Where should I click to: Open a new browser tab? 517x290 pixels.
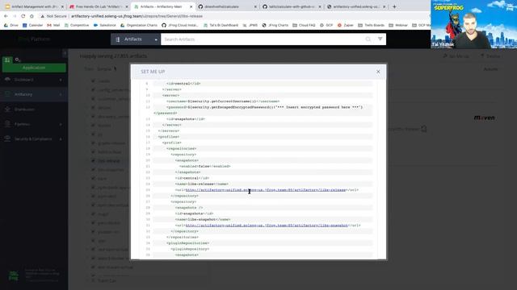[394, 6]
